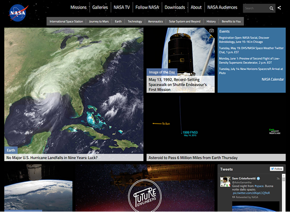
Task: Select the Technology topic
Action: pos(135,21)
